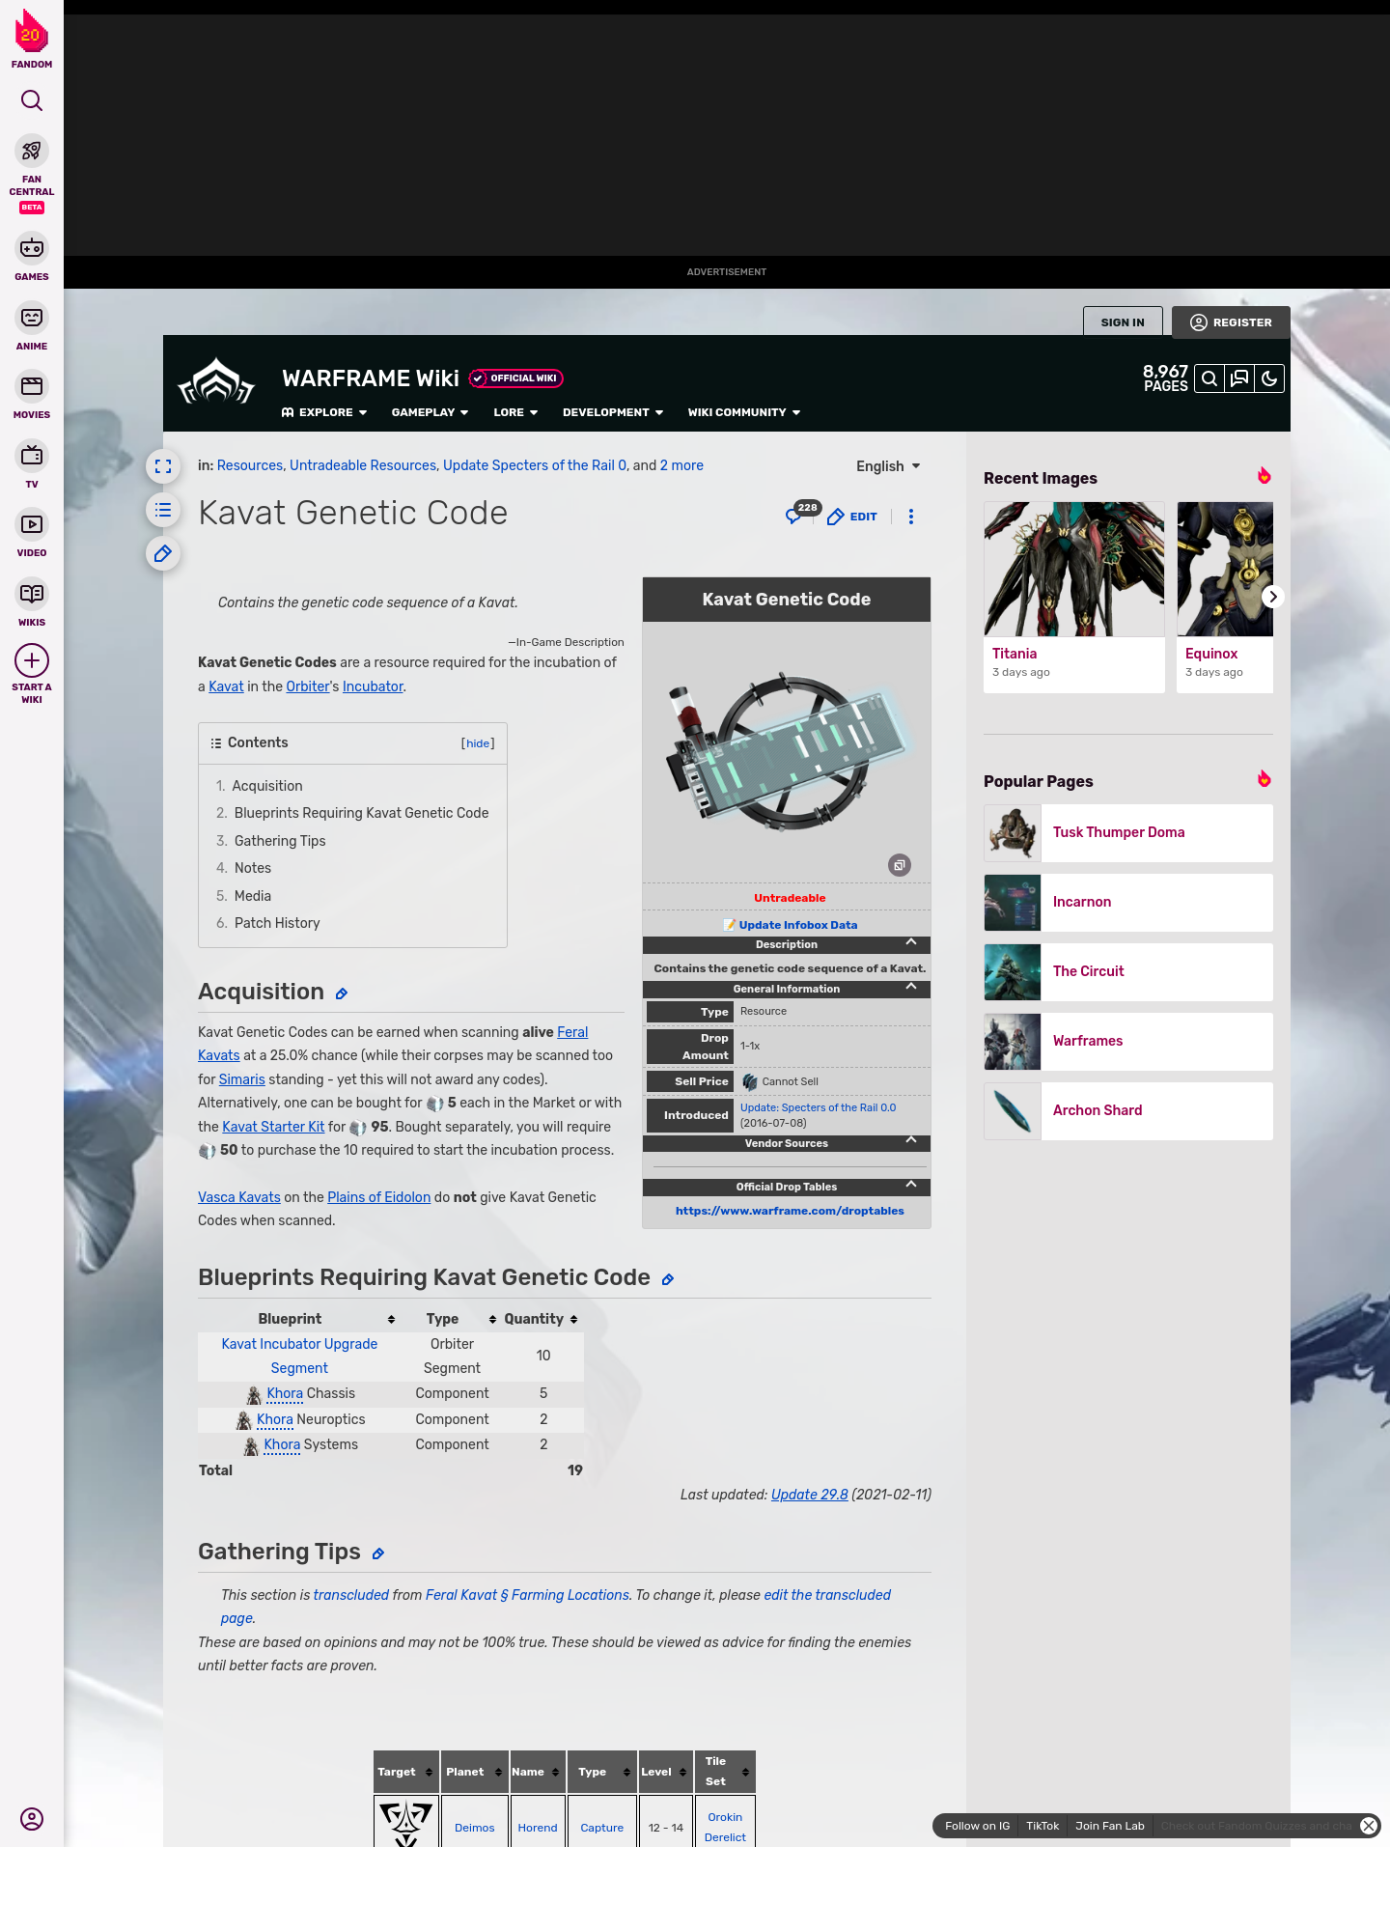
Task: Open the more actions three-dot menu
Action: [x=910, y=517]
